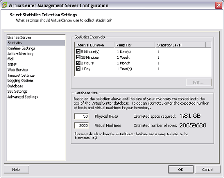Select SSL Settings
This screenshot has width=224, height=178.
tap(36, 91)
